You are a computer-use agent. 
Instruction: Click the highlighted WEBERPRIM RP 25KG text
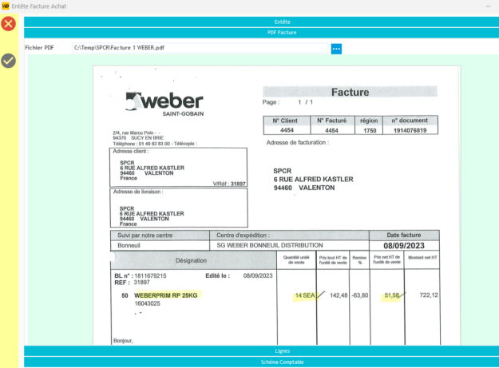pyautogui.click(x=165, y=295)
